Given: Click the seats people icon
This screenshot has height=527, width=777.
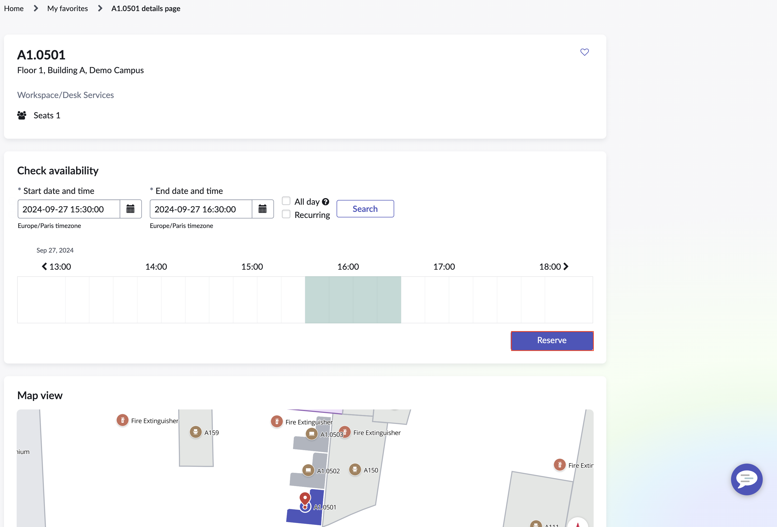Looking at the screenshot, I should tap(22, 115).
